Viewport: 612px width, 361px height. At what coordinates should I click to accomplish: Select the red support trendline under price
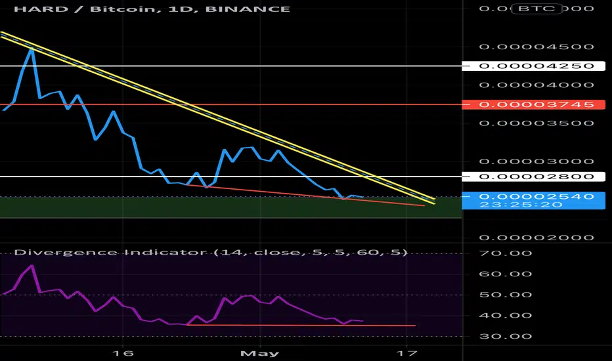point(305,195)
